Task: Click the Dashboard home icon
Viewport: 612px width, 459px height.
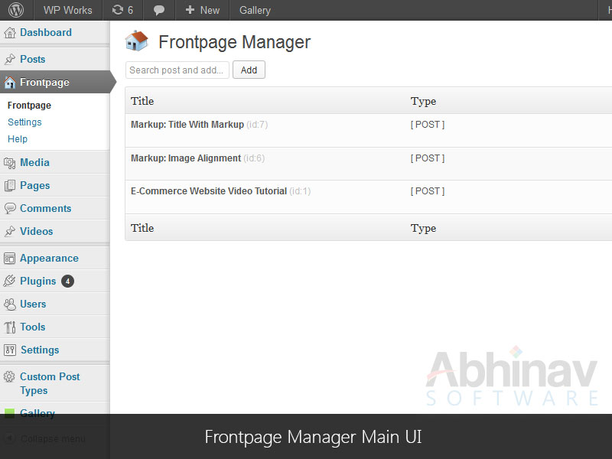Action: tap(10, 33)
